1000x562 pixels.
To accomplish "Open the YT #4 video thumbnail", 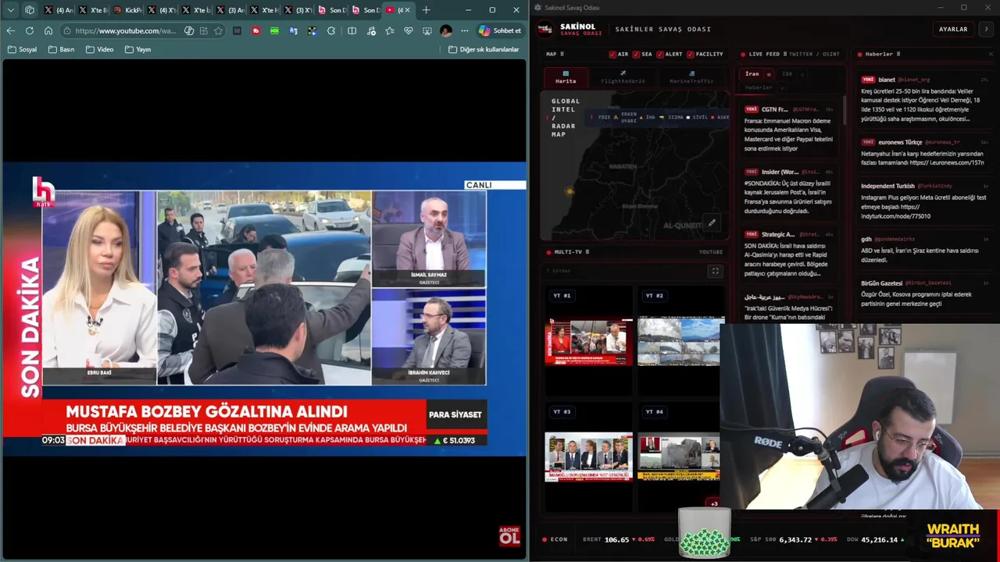I will (x=678, y=457).
